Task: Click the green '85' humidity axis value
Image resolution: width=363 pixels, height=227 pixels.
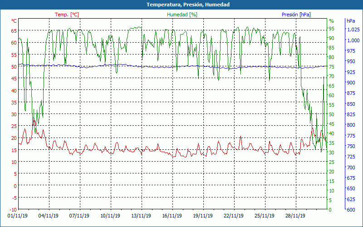Action: pyautogui.click(x=332, y=48)
